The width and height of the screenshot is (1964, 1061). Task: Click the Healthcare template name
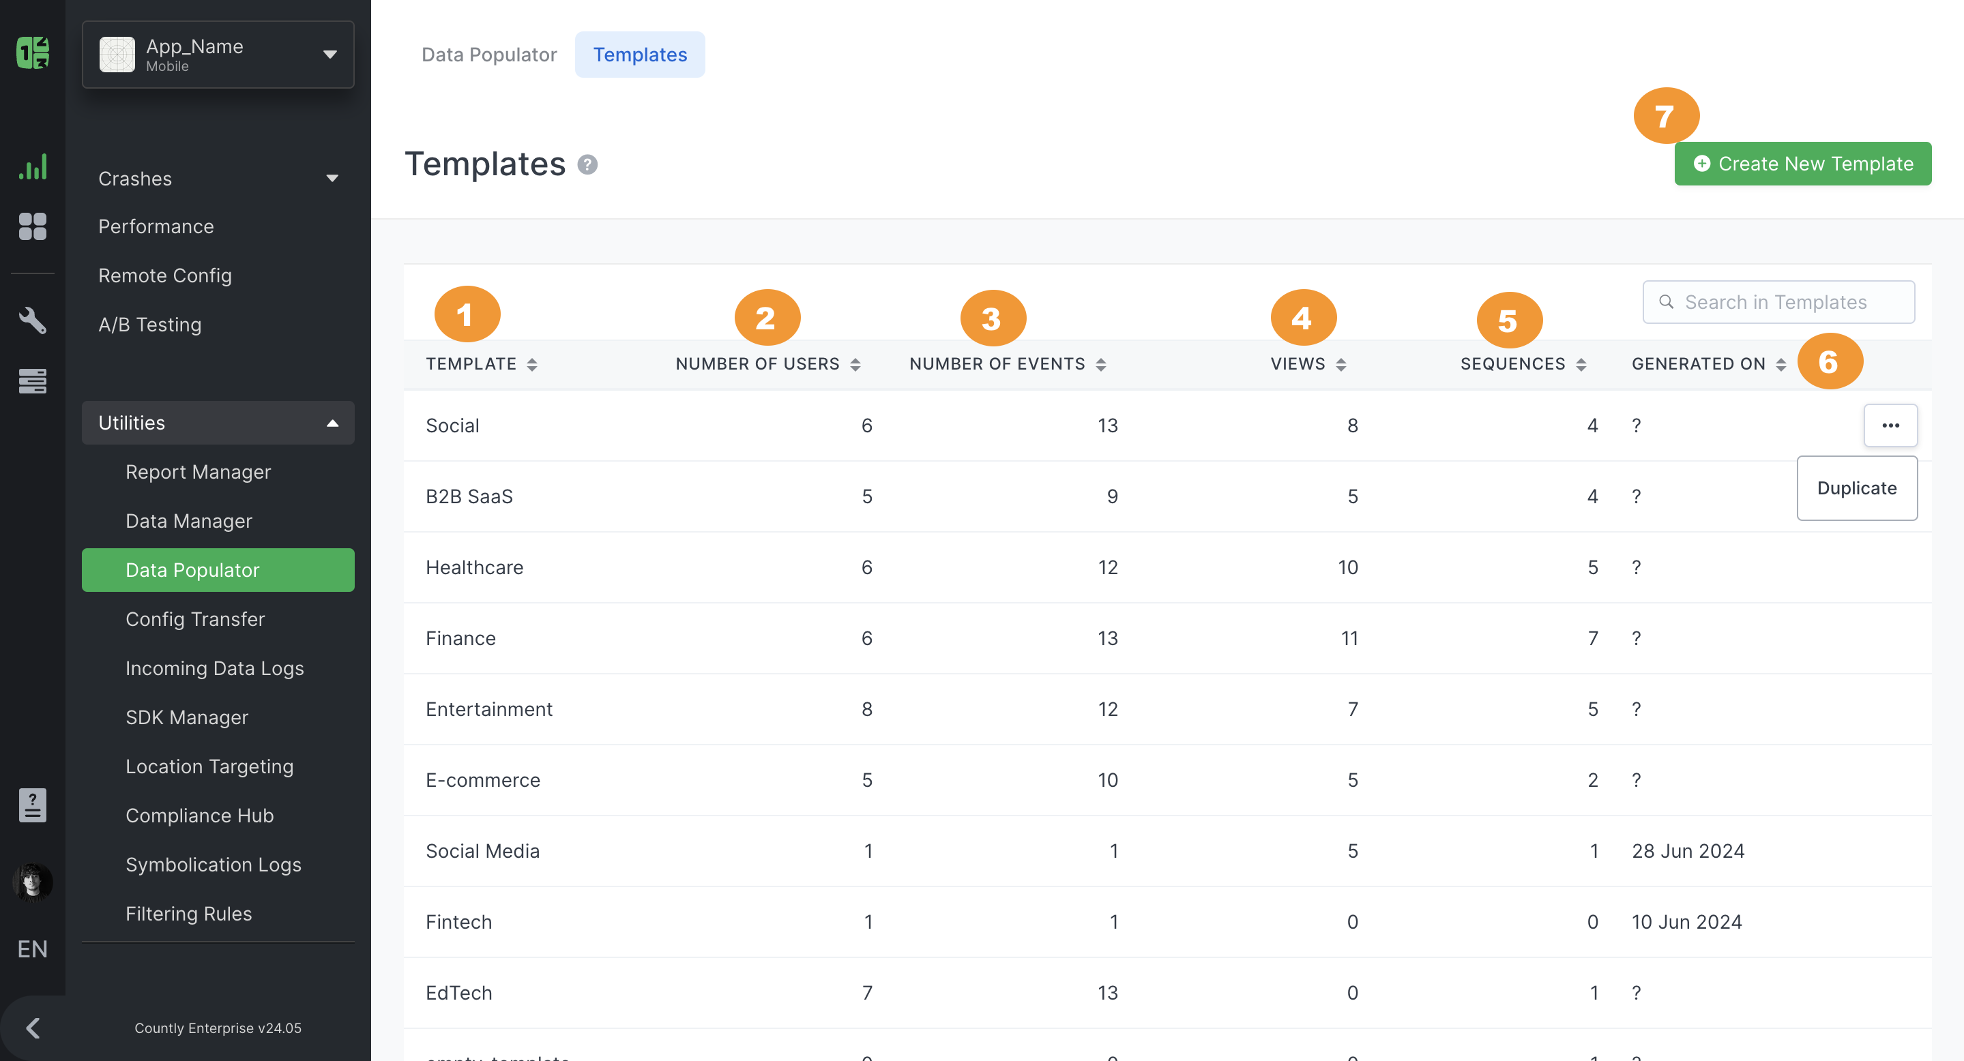[x=474, y=567]
